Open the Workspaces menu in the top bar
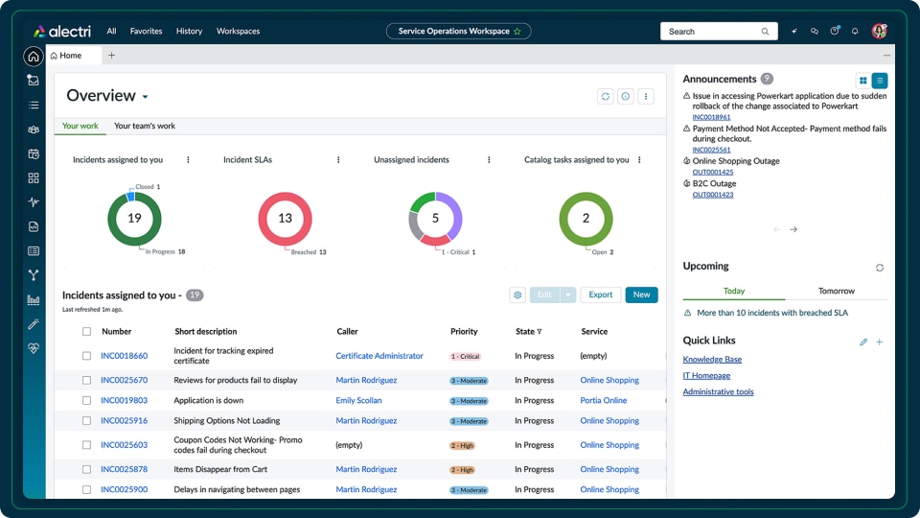 (x=238, y=32)
